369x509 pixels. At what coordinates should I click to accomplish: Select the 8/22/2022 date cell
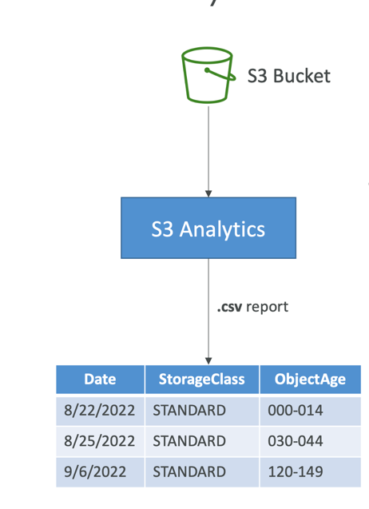point(101,411)
